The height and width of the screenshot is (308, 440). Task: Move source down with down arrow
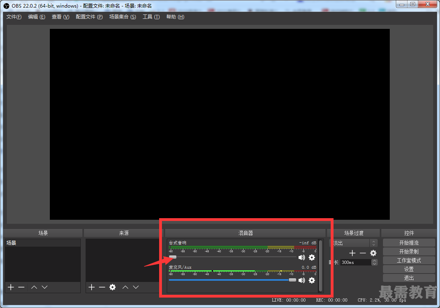(136, 287)
